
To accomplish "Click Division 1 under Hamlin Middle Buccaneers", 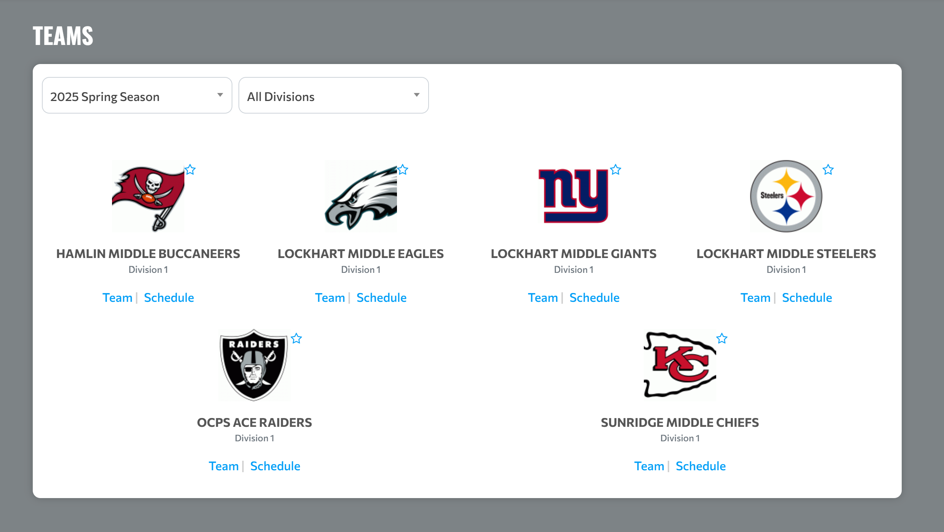I will click(x=148, y=270).
